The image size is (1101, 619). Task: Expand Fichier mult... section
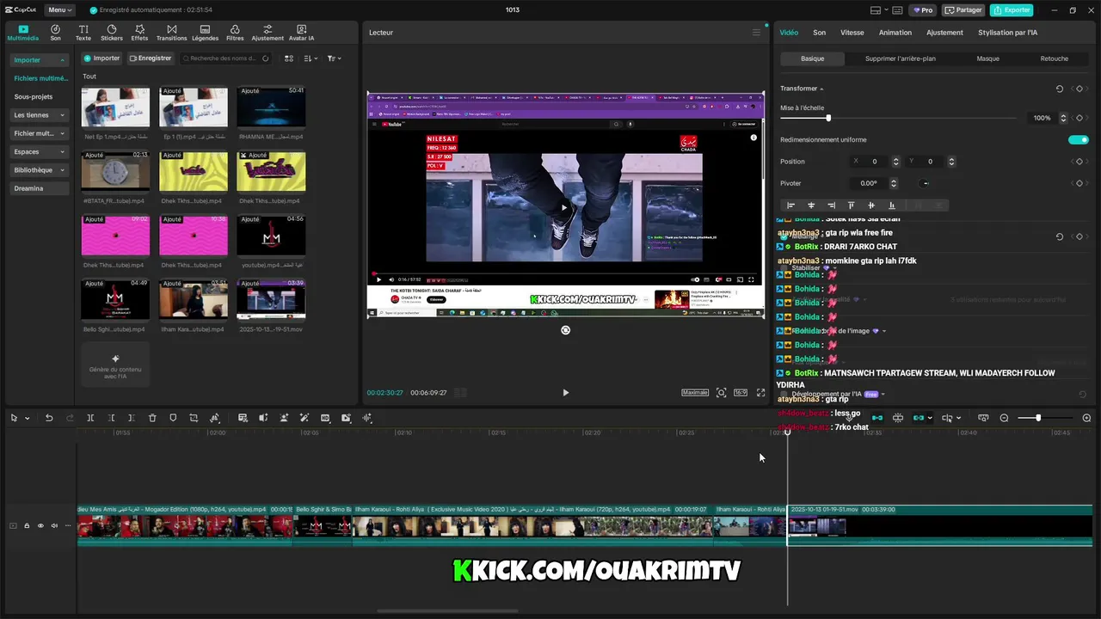(x=40, y=133)
